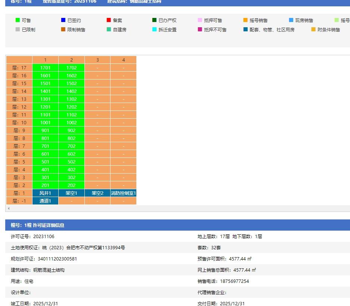Click the sales phone 18756977254

point(234,281)
